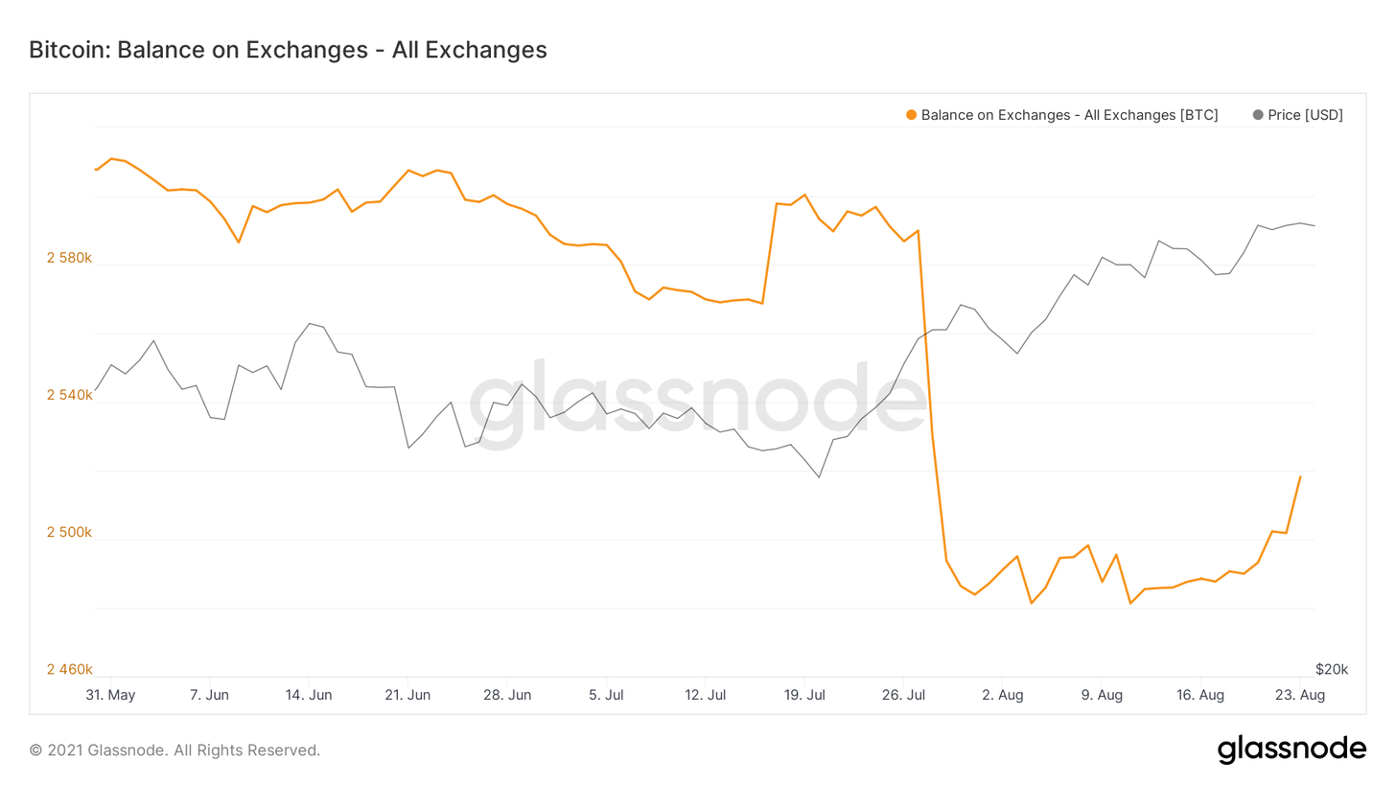Viewport: 1396px width, 785px height.
Task: Select the 23. Aug date marker
Action: [x=1301, y=695]
